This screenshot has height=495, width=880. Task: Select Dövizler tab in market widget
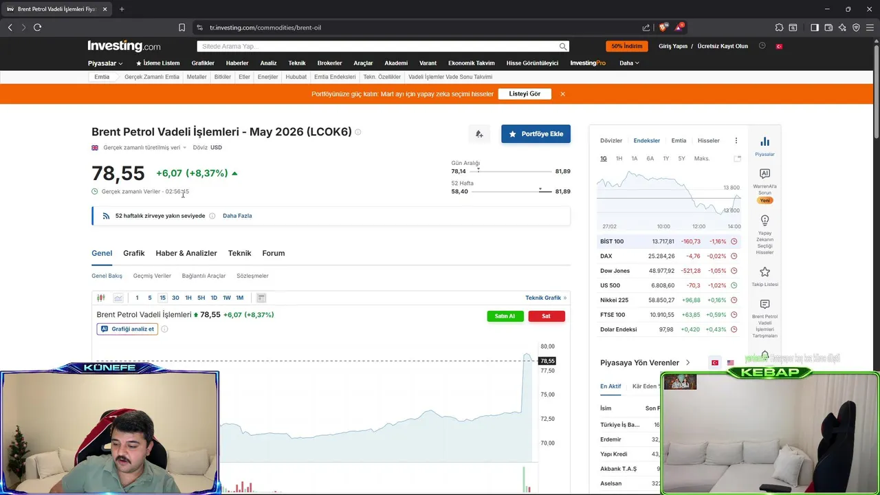click(x=611, y=140)
